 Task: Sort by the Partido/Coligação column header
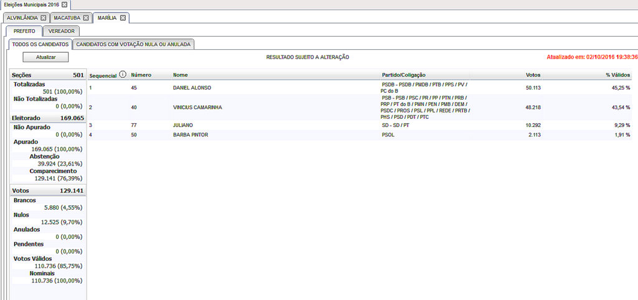403,75
